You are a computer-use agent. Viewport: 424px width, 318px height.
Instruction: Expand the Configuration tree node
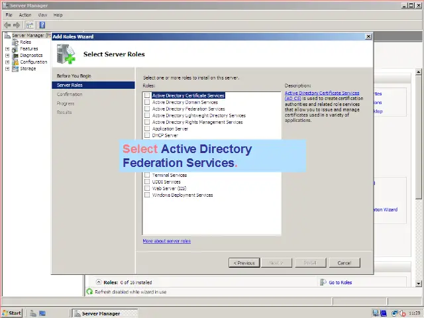coord(7,62)
